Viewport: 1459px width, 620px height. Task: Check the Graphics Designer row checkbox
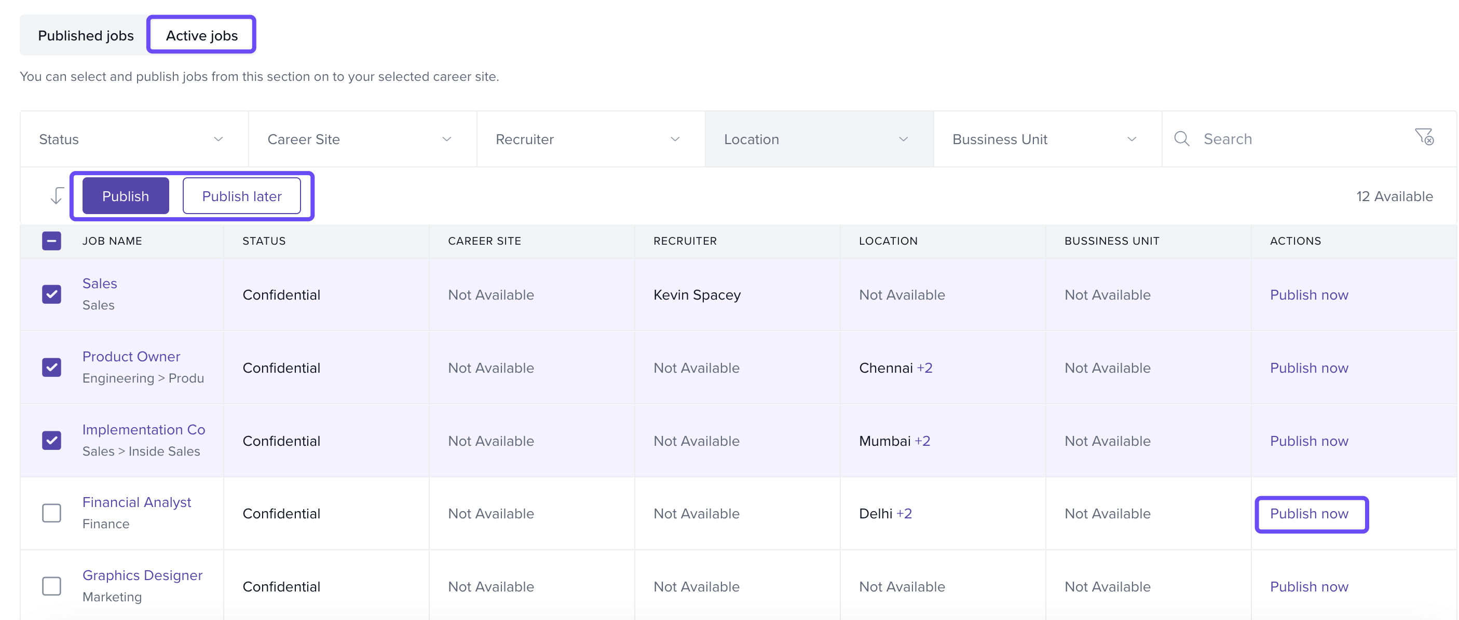pyautogui.click(x=51, y=586)
